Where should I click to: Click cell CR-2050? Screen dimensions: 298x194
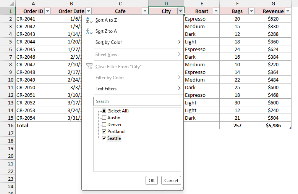tap(33, 87)
